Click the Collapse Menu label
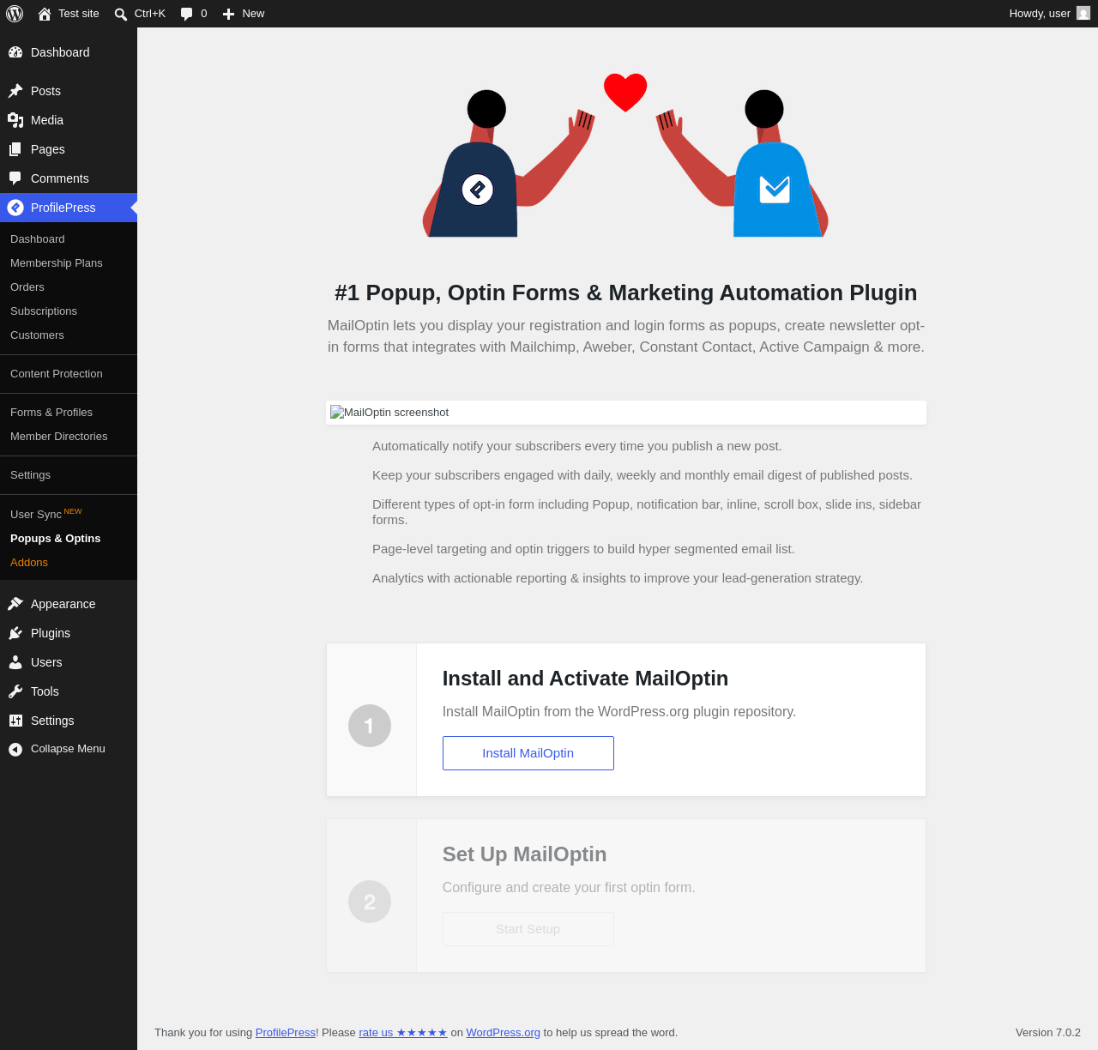Viewport: 1098px width, 1050px height. (x=68, y=749)
